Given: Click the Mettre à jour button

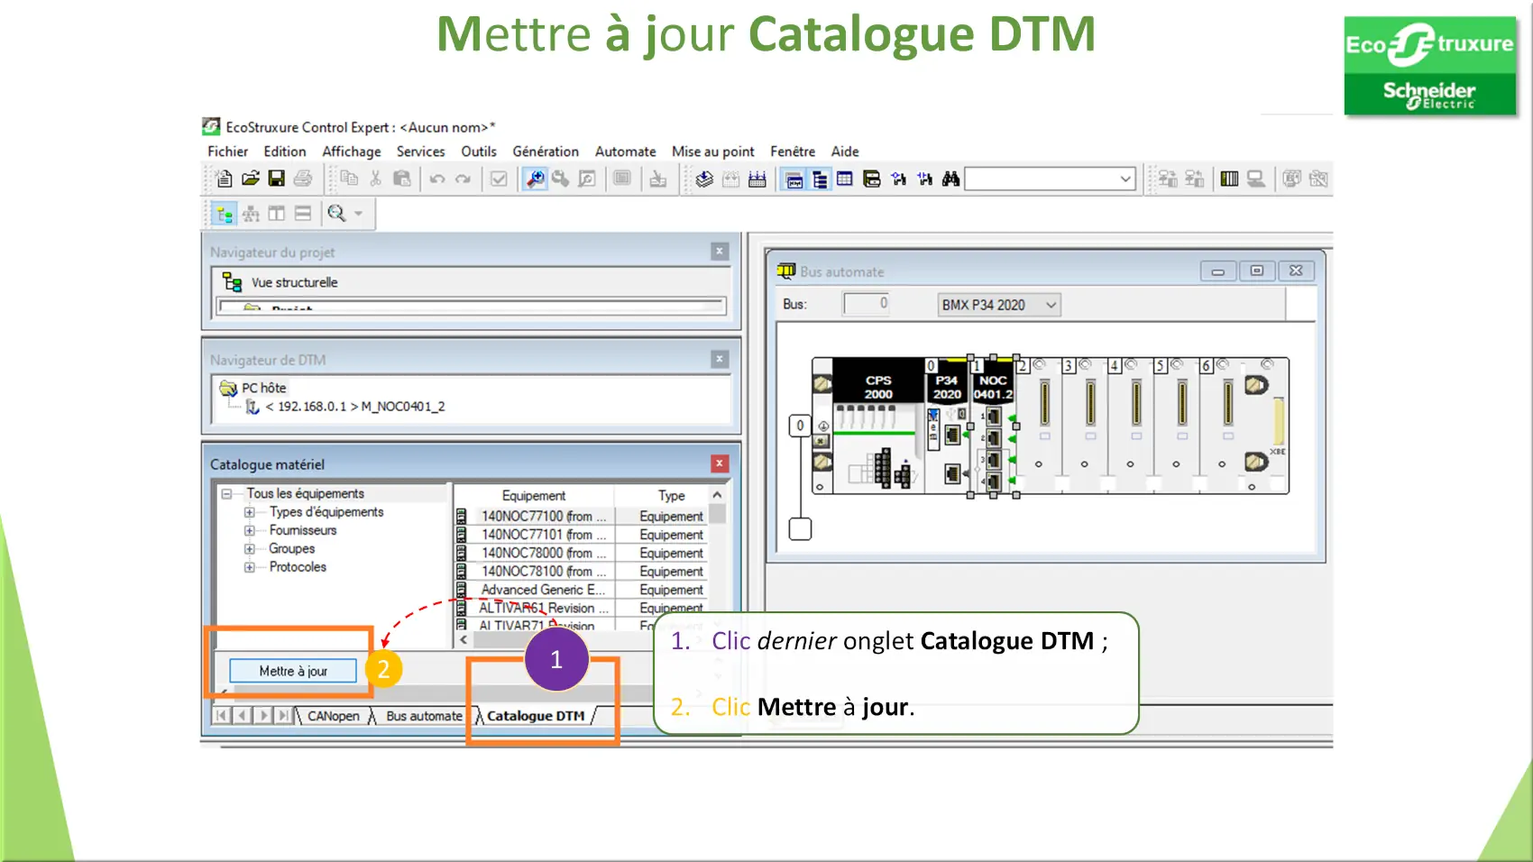Looking at the screenshot, I should pos(293,671).
